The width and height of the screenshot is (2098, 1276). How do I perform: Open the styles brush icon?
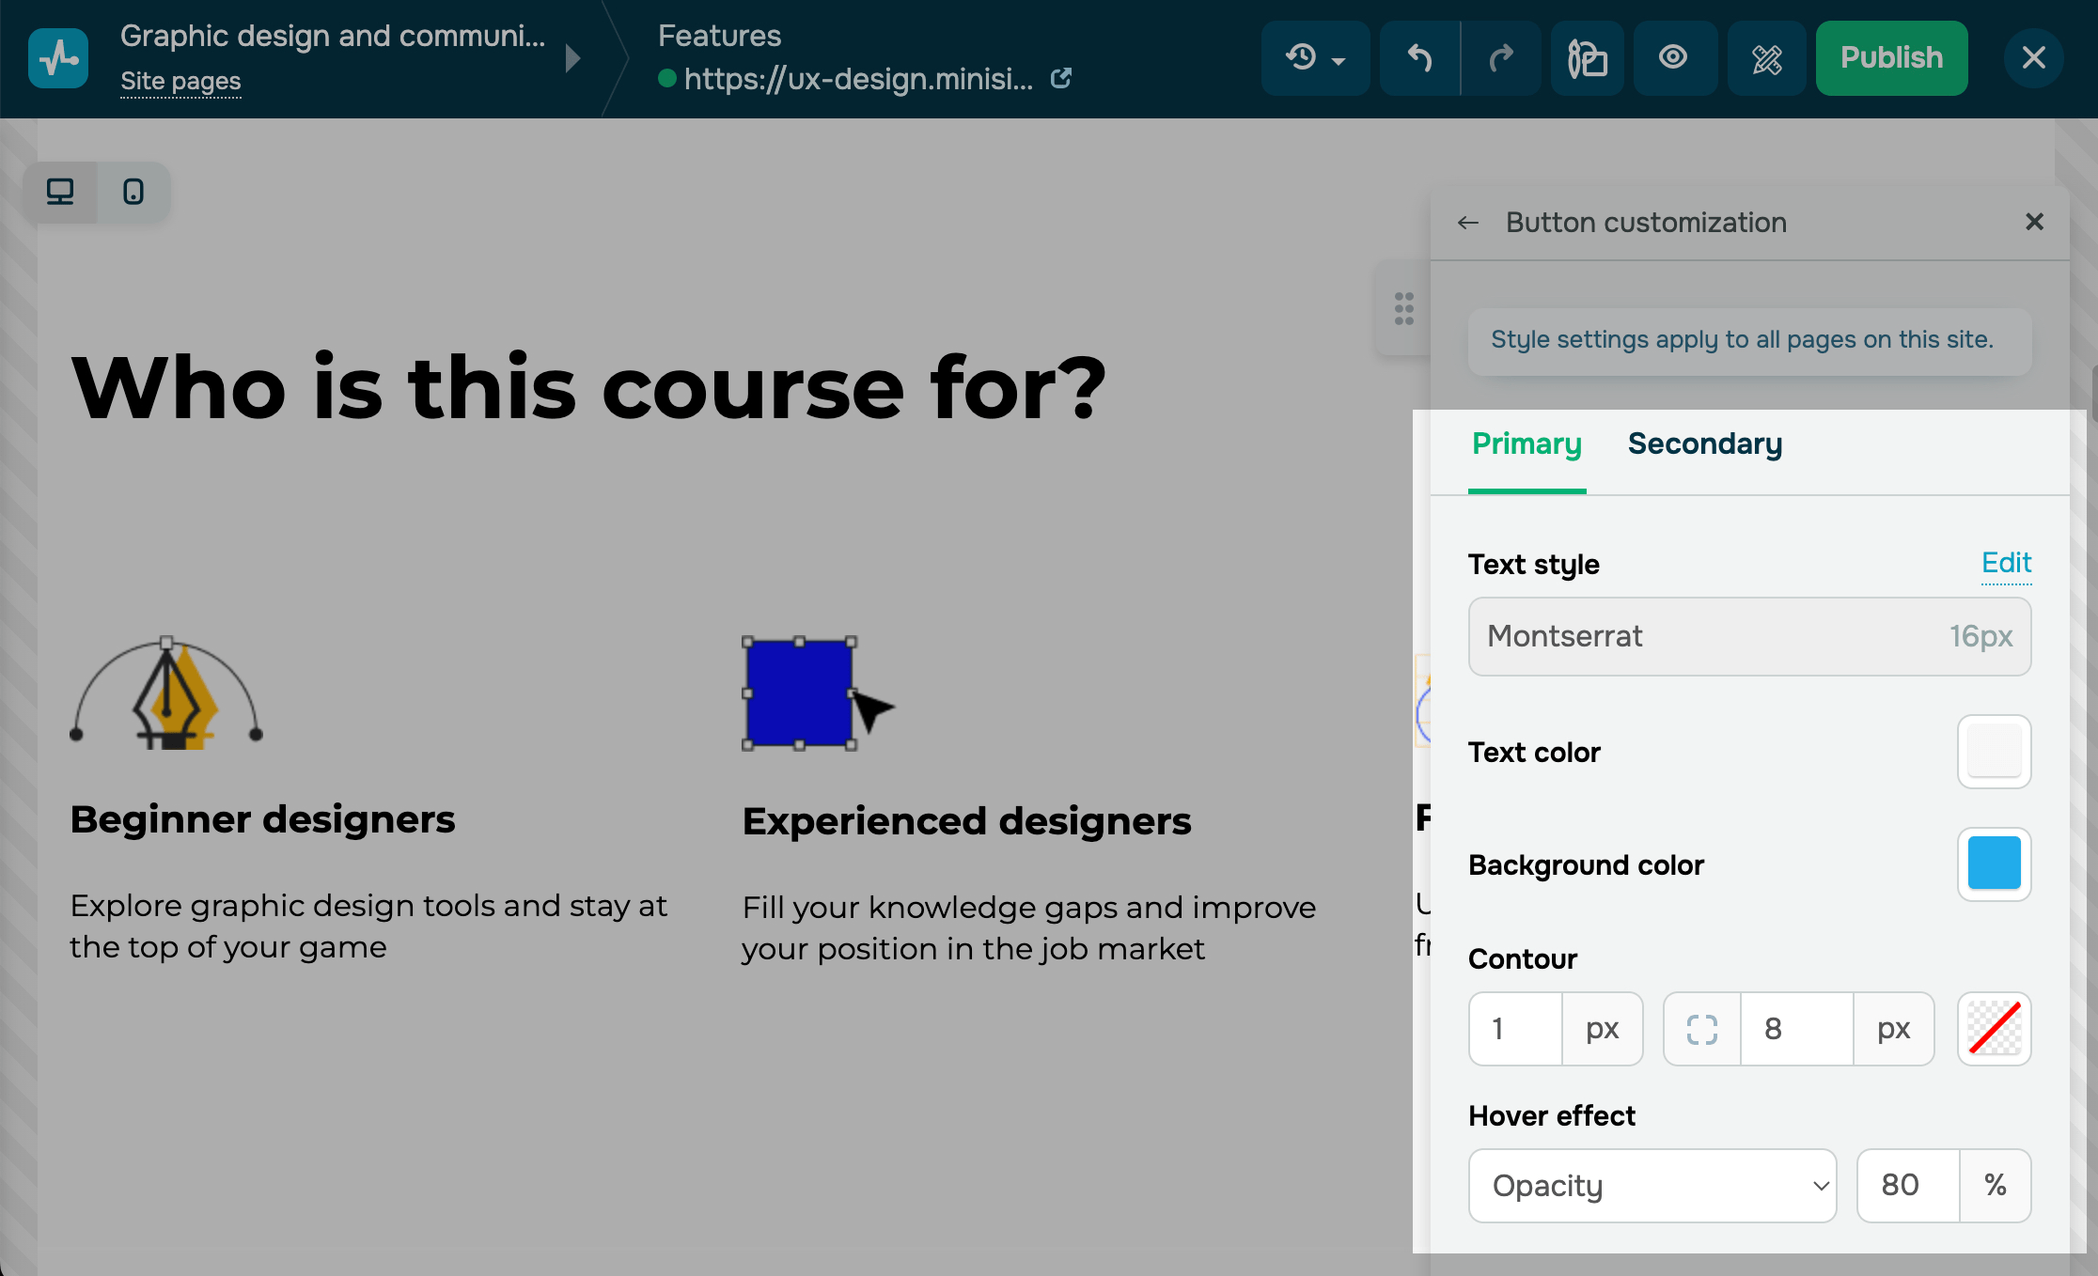tap(1587, 58)
